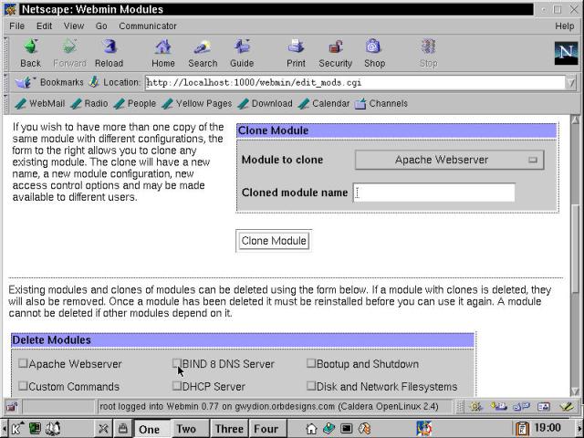The image size is (584, 438).
Task: Click the Guide toolbar icon
Action: 242,52
